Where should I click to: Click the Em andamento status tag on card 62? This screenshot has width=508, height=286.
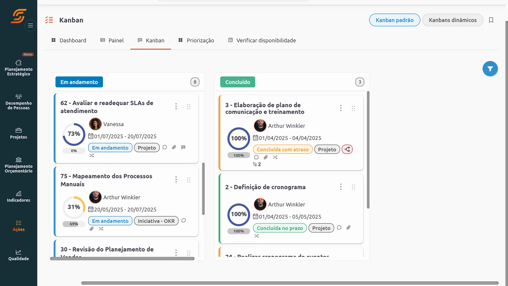point(110,148)
